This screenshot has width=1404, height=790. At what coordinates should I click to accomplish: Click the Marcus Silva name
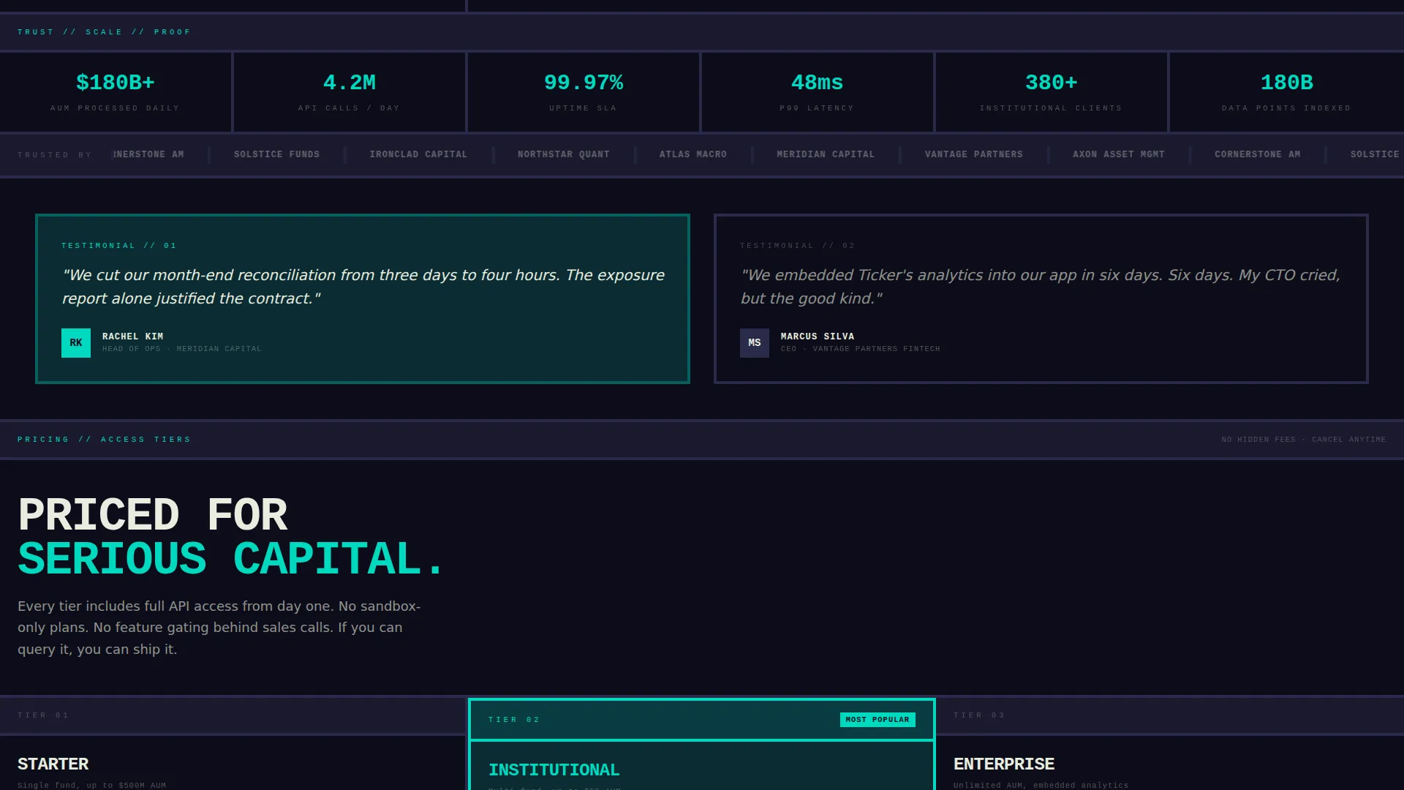818,336
